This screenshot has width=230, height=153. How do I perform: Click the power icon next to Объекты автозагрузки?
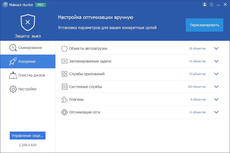(64, 48)
